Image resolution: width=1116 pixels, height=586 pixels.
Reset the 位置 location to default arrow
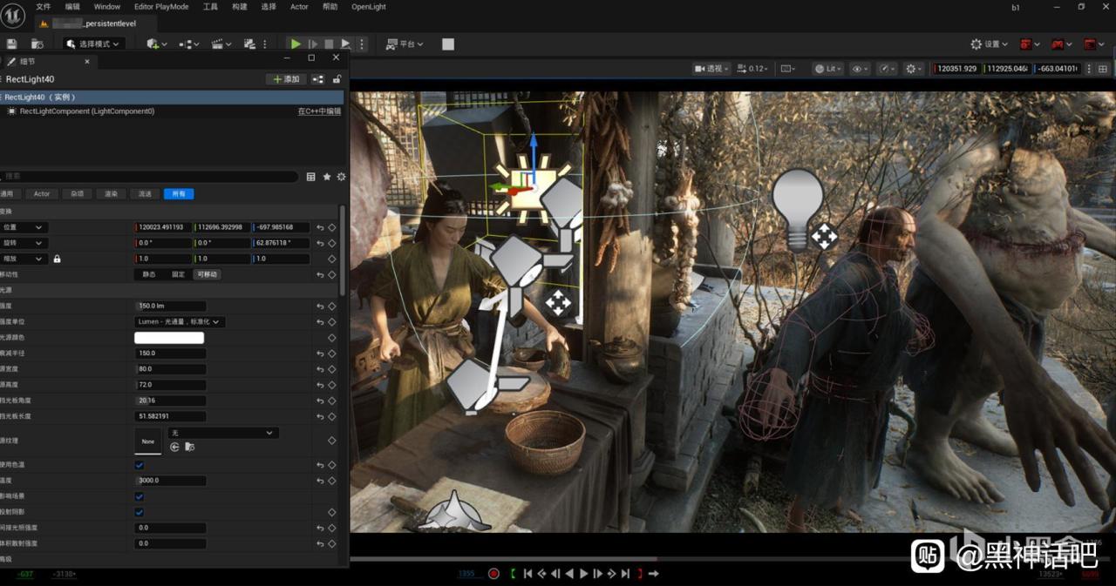tap(320, 227)
